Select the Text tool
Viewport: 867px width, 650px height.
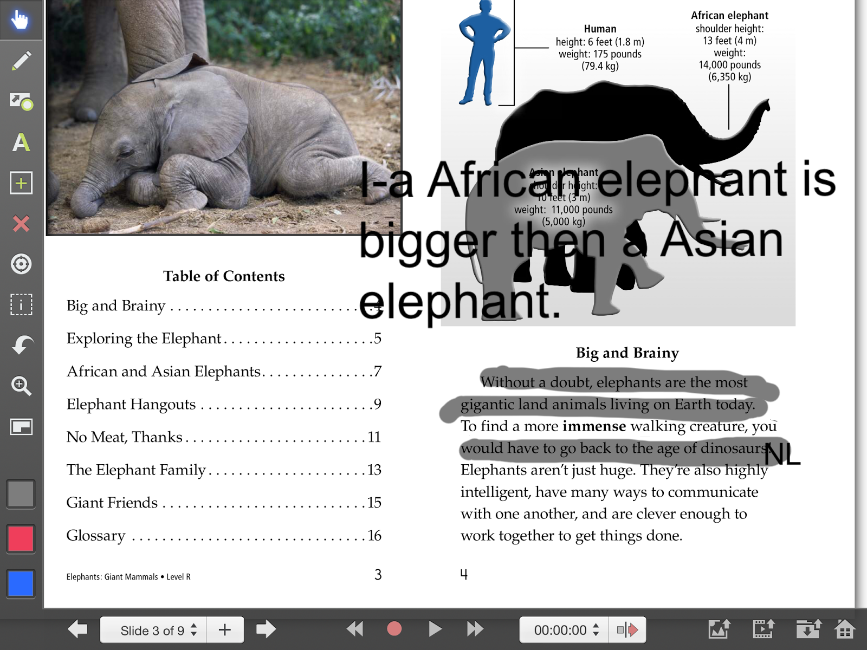tap(21, 142)
